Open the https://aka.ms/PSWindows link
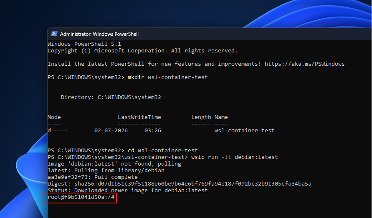This screenshot has width=372, height=218. [x=304, y=64]
